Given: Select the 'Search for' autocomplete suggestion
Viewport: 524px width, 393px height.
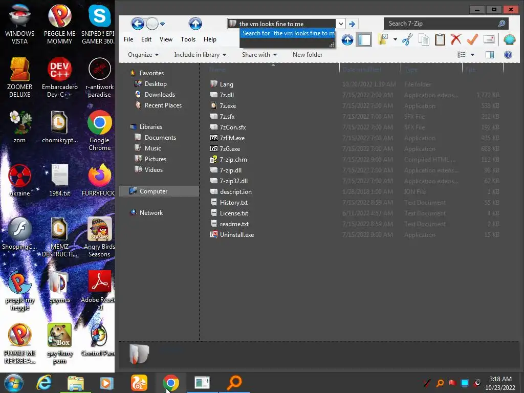Looking at the screenshot, I should pos(288,33).
